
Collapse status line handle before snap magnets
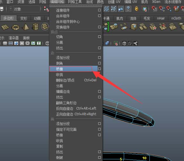point(149,9)
